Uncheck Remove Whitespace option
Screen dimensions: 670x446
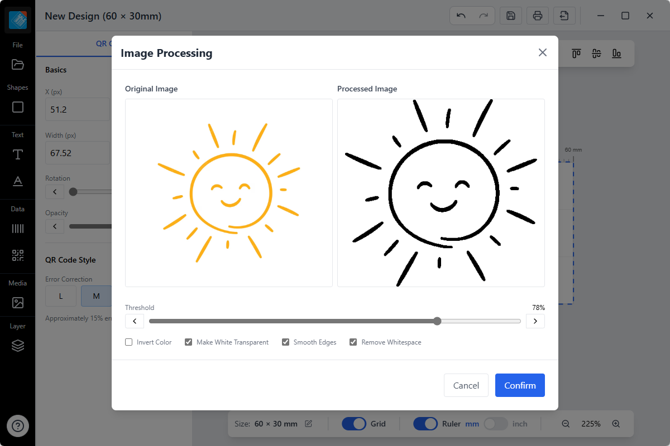[353, 342]
